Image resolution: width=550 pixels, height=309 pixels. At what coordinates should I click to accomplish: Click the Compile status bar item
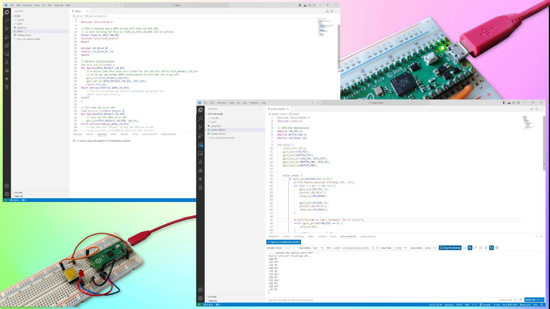485,305
